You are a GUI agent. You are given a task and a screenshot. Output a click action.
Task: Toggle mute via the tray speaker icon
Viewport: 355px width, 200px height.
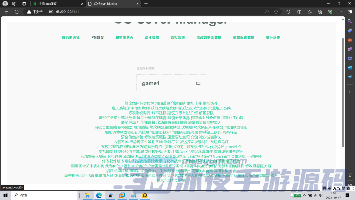pos(321,195)
